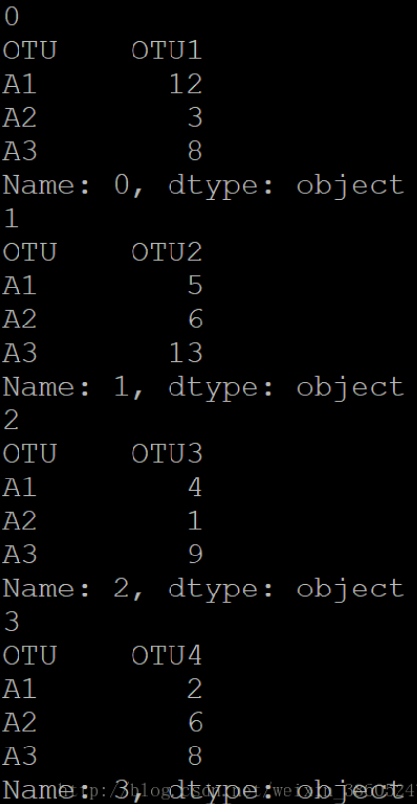Click value 3 in OTU1 block

tap(195, 118)
